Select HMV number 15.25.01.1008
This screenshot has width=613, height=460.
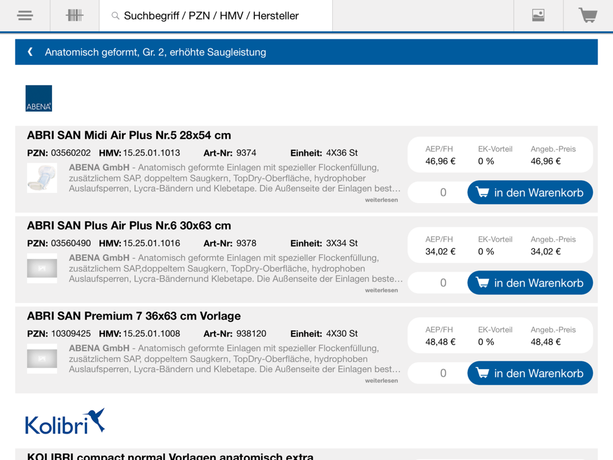pyautogui.click(x=151, y=334)
